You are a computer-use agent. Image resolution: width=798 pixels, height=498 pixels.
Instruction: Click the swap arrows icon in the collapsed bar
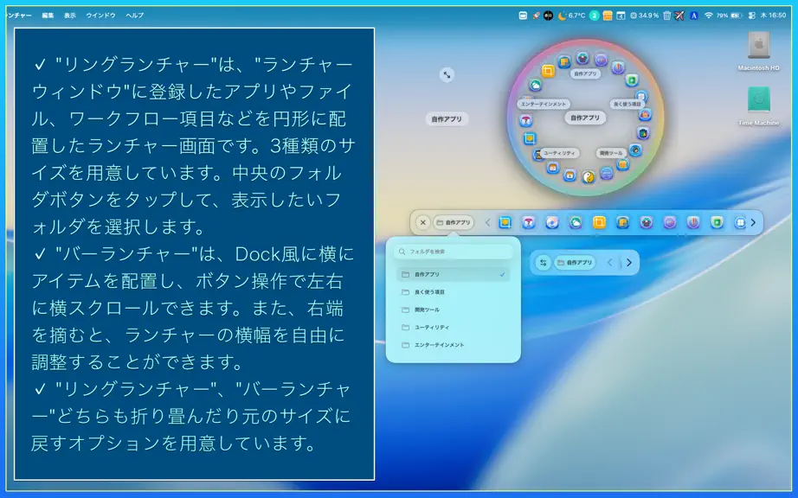pyautogui.click(x=543, y=263)
